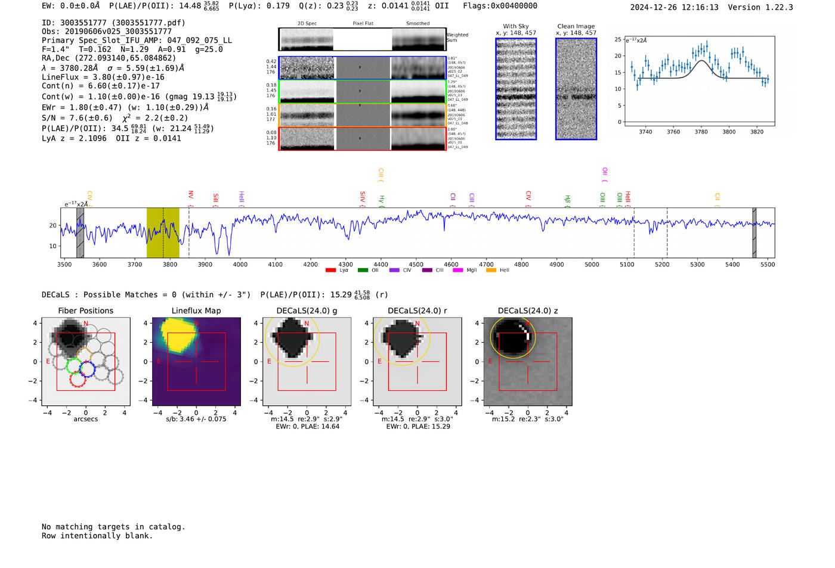Click the green fiber circle in Fiber Positions
This screenshot has height=568, width=835.
74,365
